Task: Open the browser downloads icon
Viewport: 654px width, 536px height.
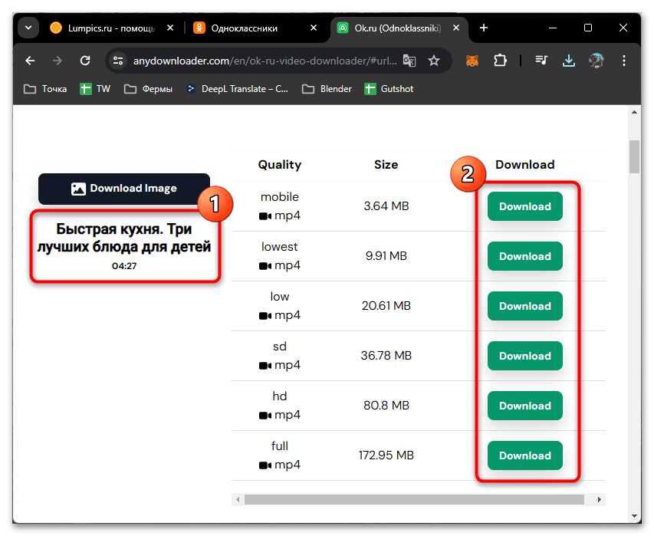Action: click(x=569, y=61)
